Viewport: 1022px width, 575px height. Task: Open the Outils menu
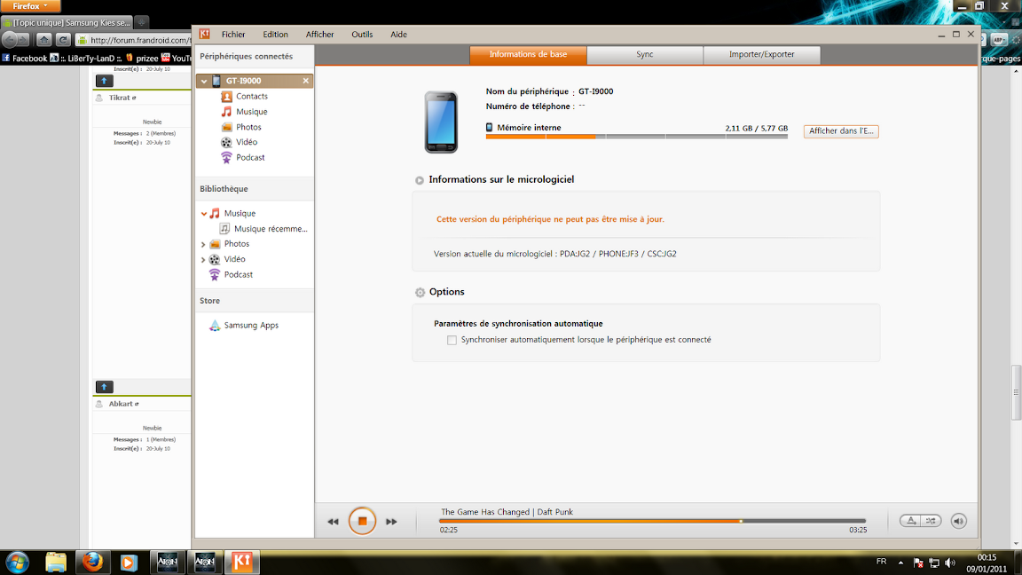coord(362,35)
